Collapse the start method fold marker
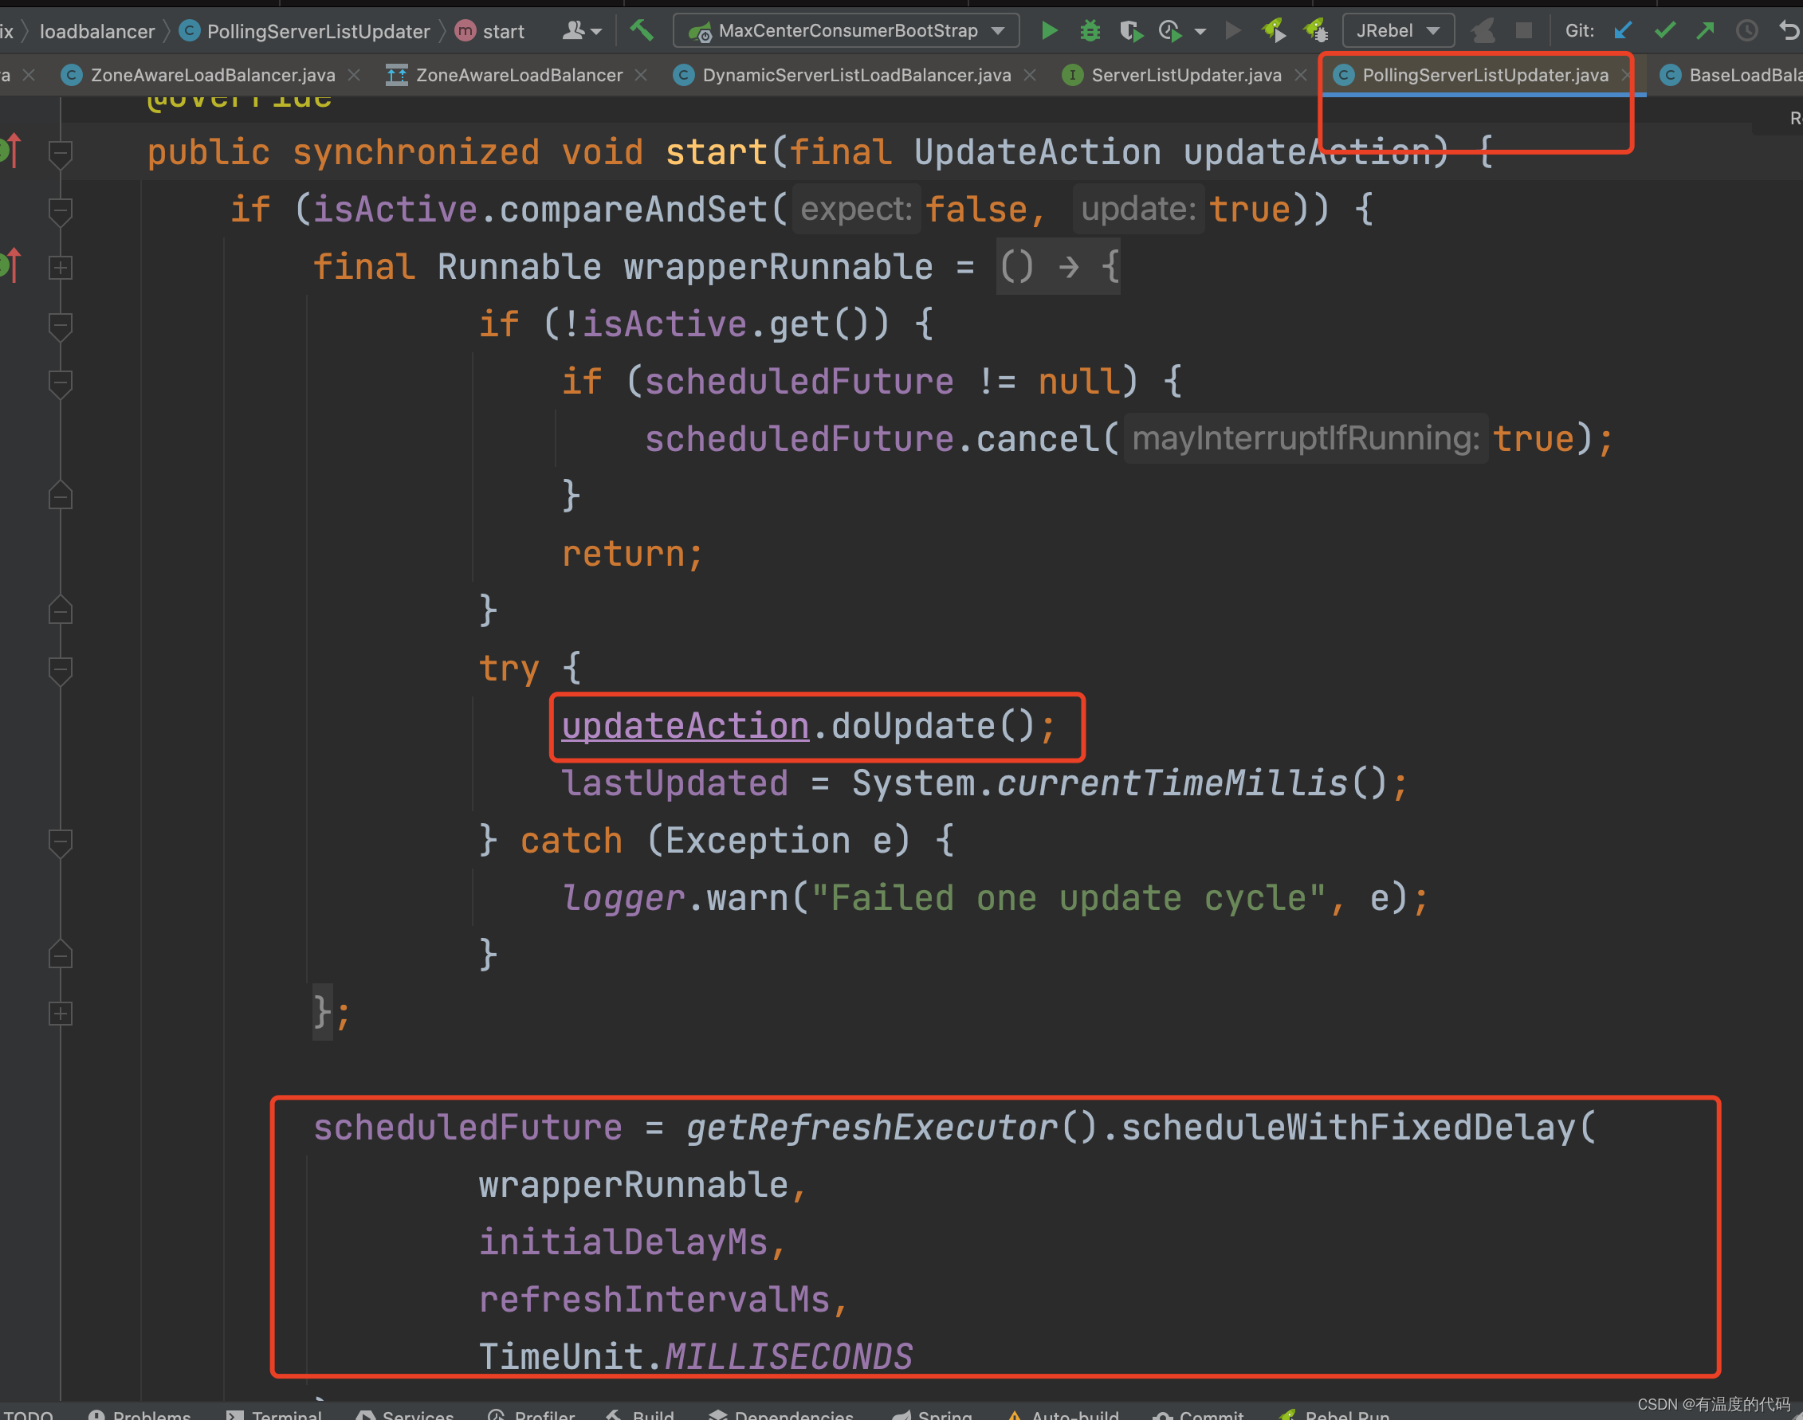 [x=60, y=153]
